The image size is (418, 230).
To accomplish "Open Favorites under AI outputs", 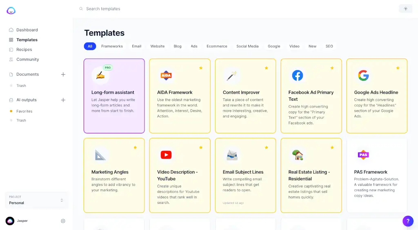I will click(24, 111).
